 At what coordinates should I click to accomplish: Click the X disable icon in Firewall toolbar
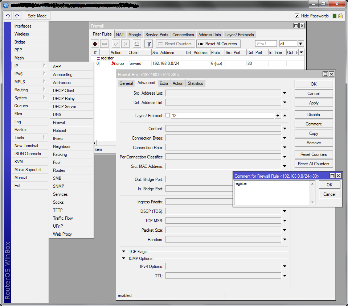pos(125,44)
